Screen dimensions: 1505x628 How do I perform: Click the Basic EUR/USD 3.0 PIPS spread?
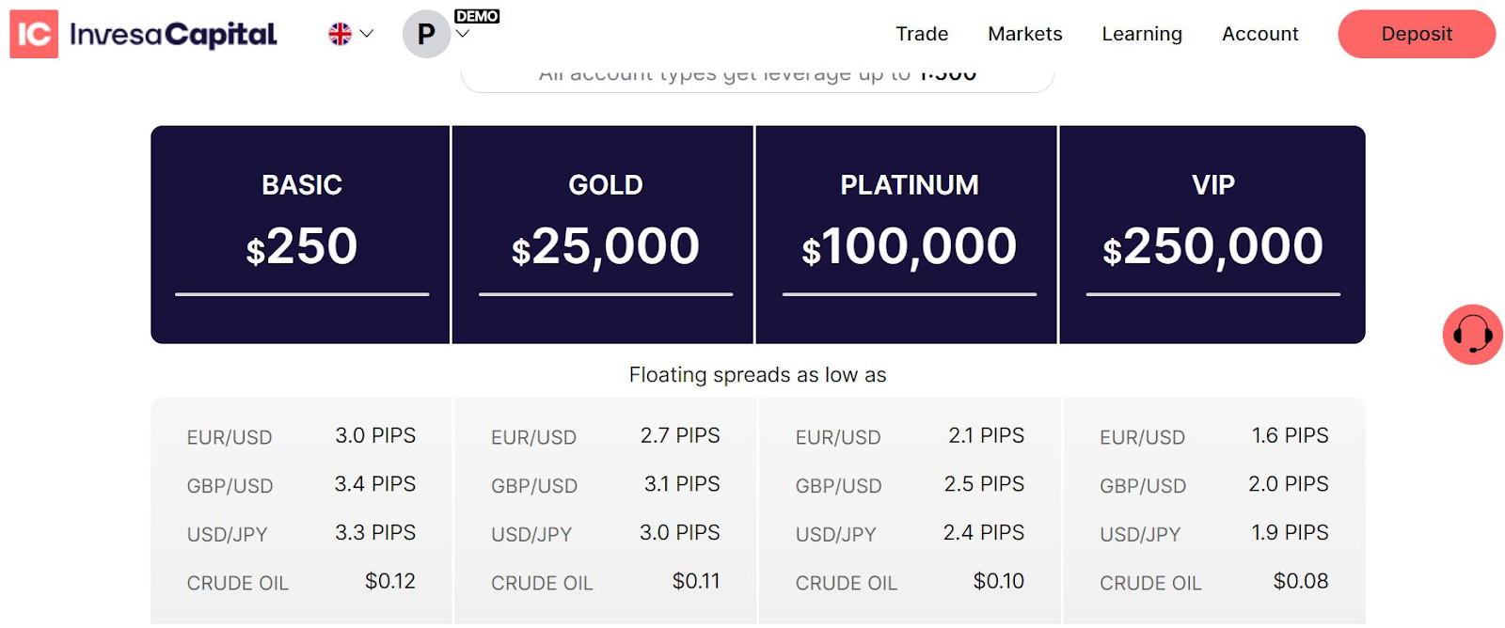point(375,435)
